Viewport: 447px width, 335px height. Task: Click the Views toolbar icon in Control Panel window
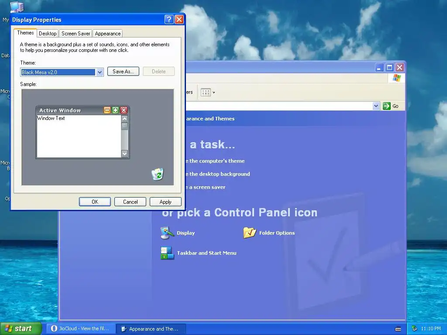206,92
